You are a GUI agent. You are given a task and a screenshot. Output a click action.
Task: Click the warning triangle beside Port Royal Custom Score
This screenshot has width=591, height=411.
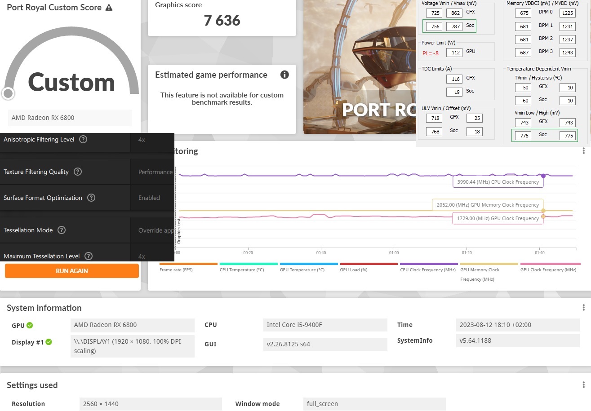(109, 8)
